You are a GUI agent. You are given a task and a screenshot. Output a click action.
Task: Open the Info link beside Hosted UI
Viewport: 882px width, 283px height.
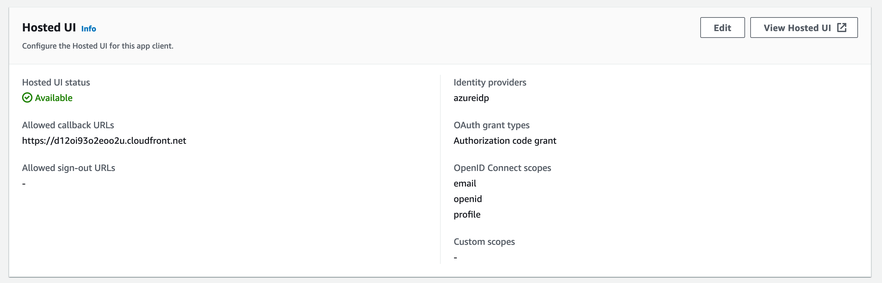click(89, 29)
